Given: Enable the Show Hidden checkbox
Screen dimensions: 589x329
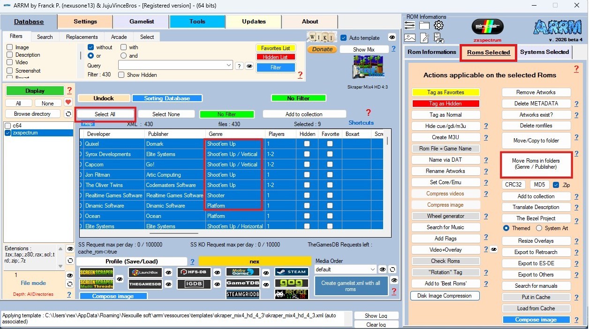Looking at the screenshot, I should 121,75.
